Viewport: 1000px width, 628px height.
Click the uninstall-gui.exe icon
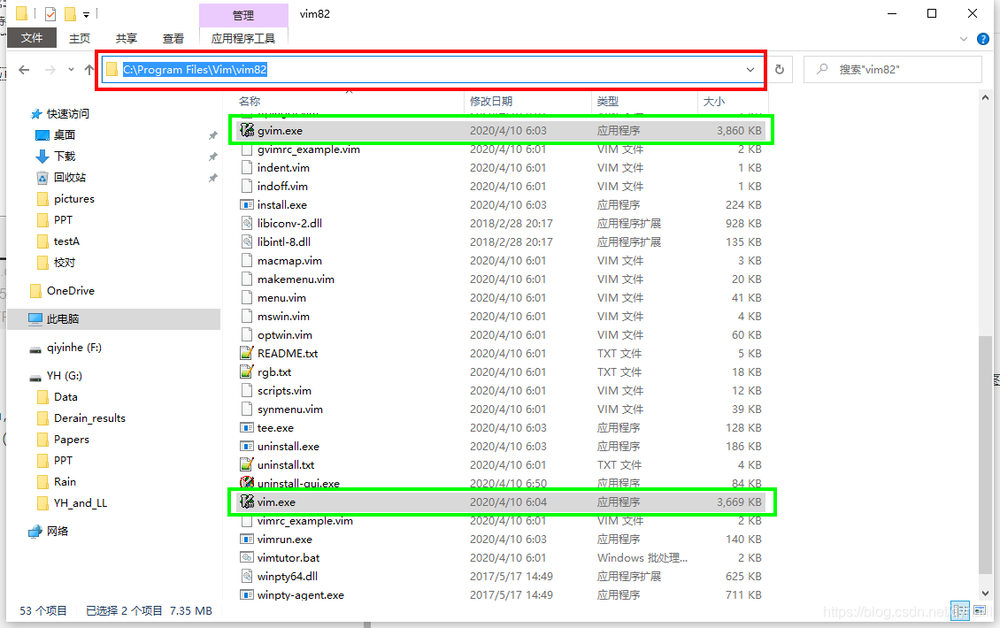click(x=247, y=483)
